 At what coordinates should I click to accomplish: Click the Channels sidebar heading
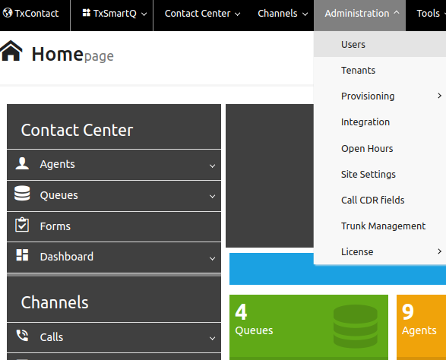point(55,302)
